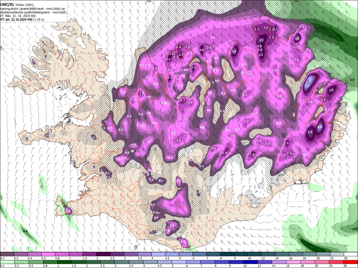Click the 10 label in the rain legend
The height and width of the screenshot is (268, 358).
click(x=245, y=266)
